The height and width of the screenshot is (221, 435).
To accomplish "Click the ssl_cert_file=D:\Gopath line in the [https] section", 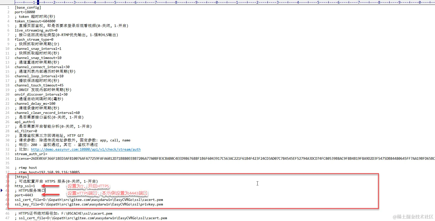I will click(89, 200).
